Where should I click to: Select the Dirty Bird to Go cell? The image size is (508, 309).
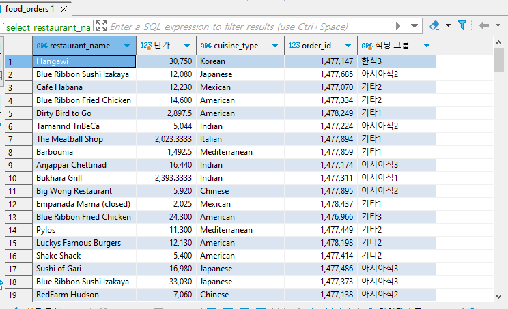coord(84,113)
